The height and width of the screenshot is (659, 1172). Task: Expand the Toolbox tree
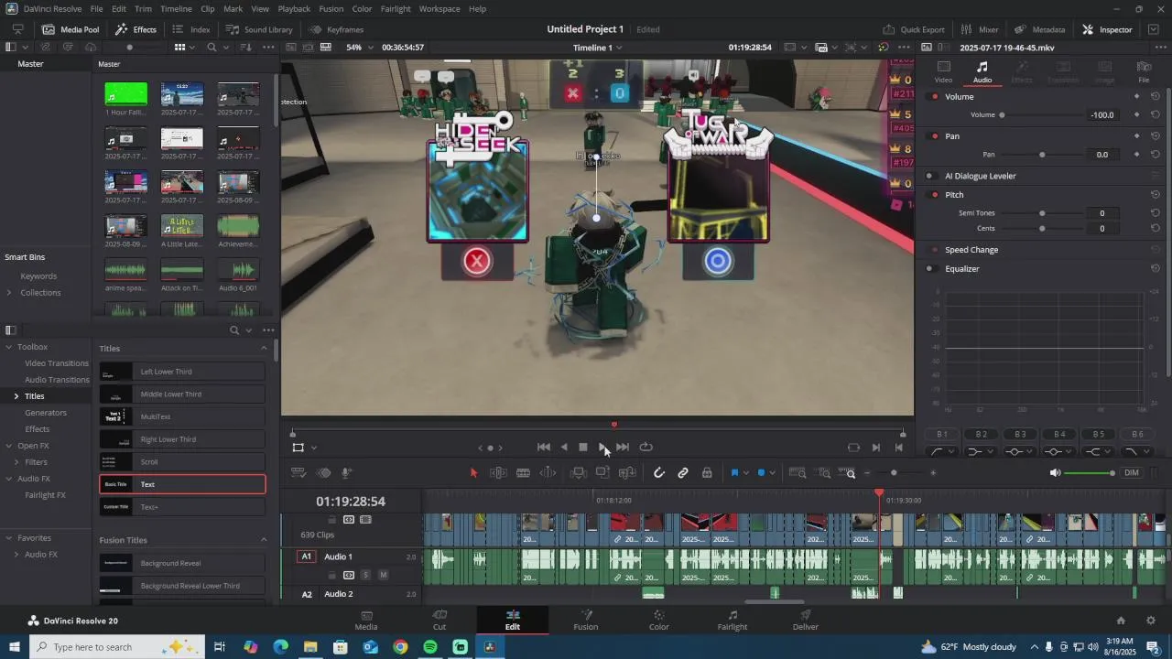(9, 347)
